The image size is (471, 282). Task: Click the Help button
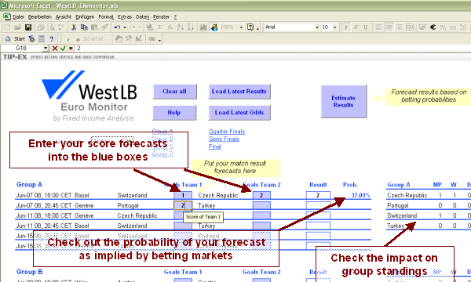[174, 113]
